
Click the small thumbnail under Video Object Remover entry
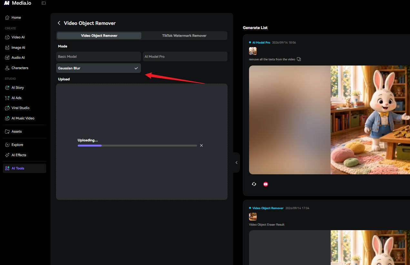pyautogui.click(x=253, y=217)
